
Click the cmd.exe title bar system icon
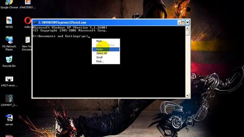(x=35, y=22)
